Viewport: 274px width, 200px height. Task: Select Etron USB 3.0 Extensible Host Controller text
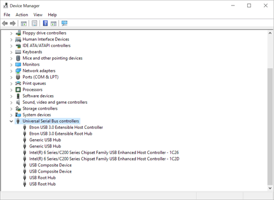[x=66, y=127]
